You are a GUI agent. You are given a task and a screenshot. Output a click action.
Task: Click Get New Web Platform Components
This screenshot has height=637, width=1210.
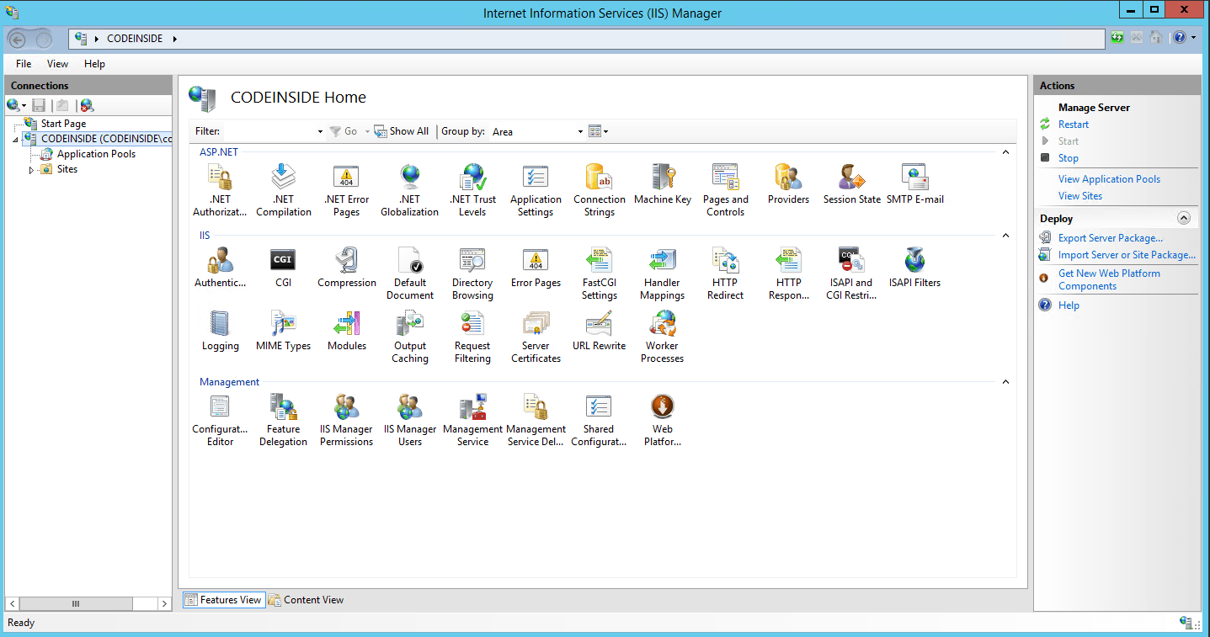pyautogui.click(x=1109, y=279)
